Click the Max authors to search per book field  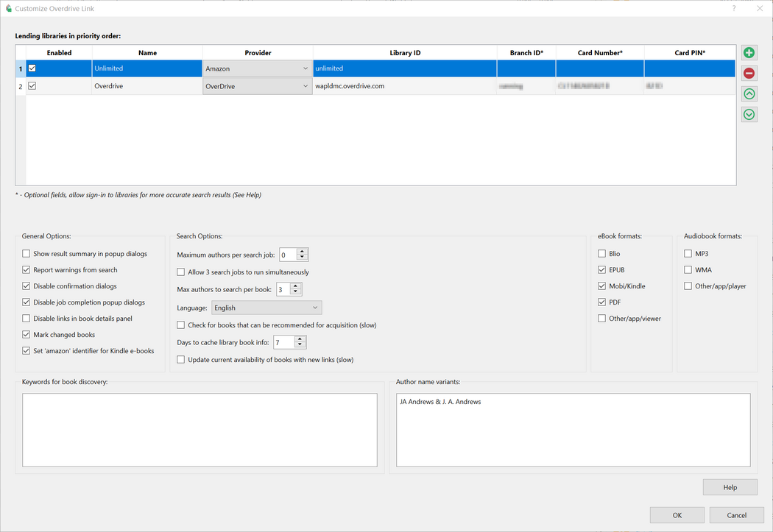click(x=283, y=289)
